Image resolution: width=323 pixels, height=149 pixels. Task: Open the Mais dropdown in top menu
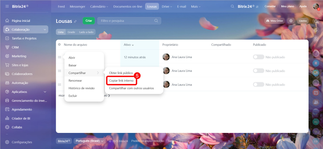click(x=196, y=7)
